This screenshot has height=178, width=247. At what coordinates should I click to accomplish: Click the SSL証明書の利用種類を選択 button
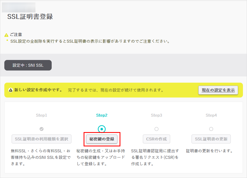pos(41,139)
